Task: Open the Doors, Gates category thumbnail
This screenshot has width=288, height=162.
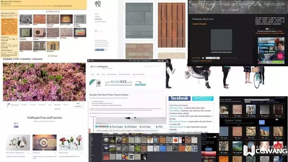Action: click(x=66, y=19)
